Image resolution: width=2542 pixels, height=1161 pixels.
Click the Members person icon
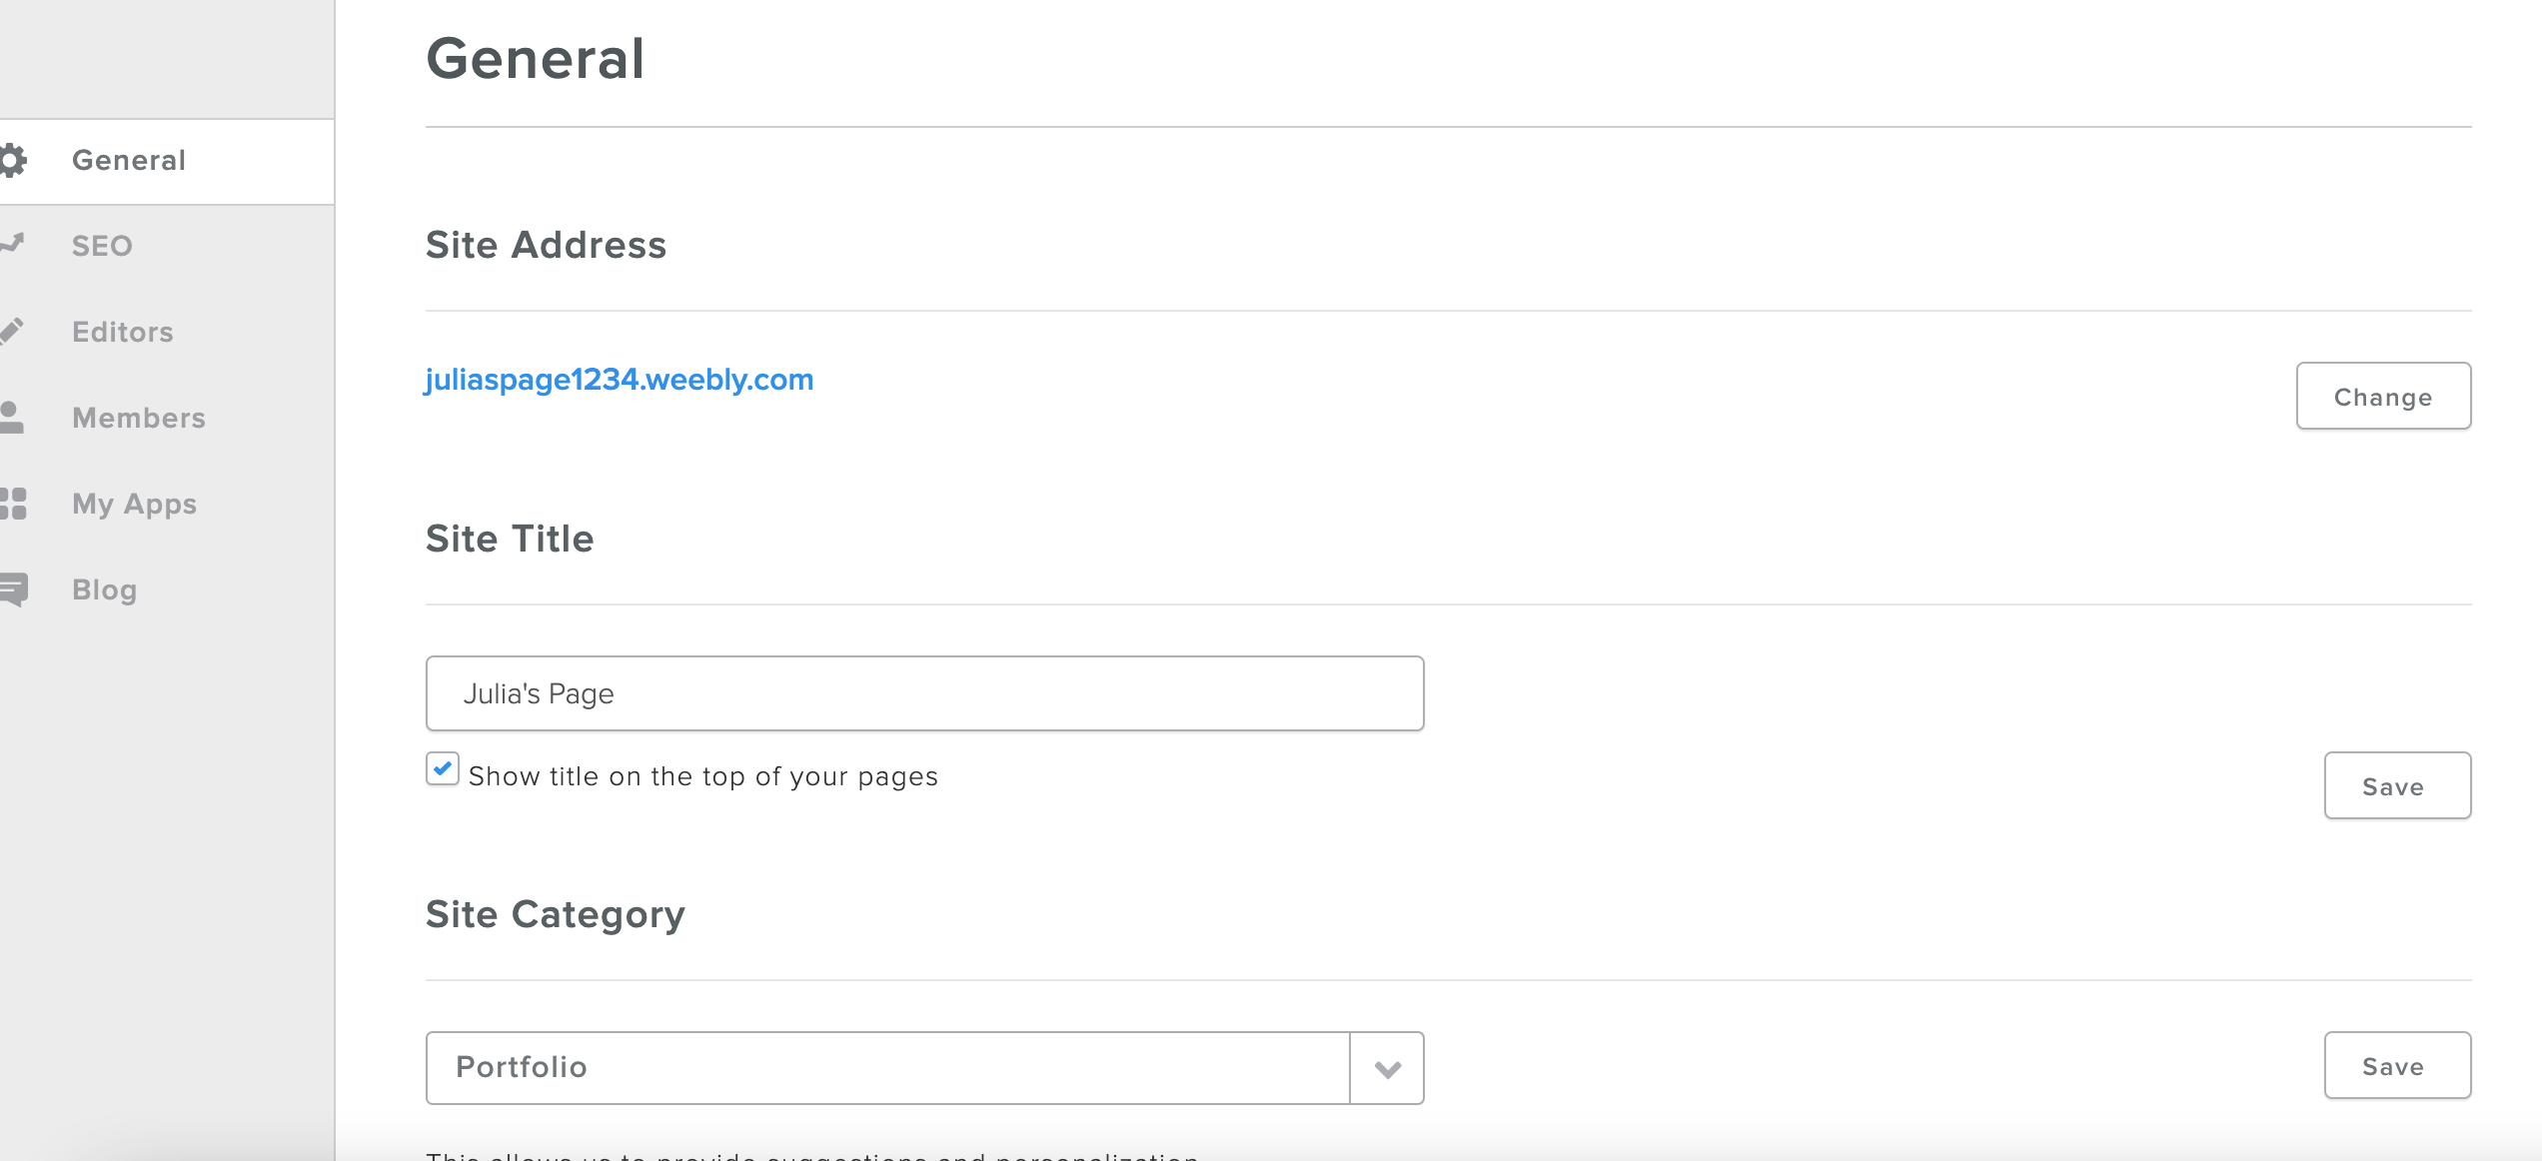coord(12,417)
